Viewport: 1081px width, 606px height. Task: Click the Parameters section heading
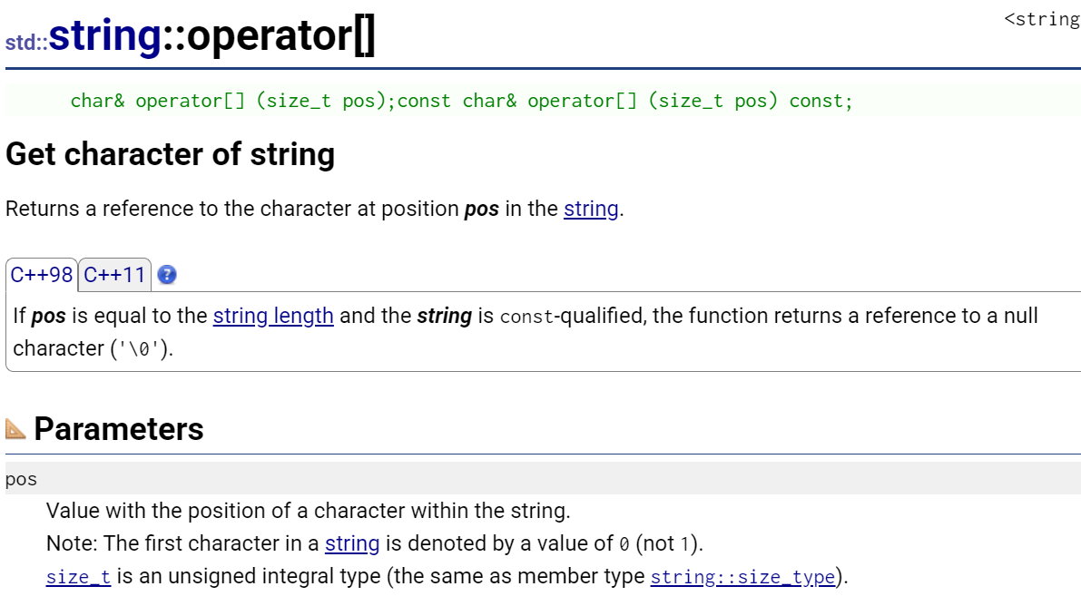pyautogui.click(x=119, y=428)
